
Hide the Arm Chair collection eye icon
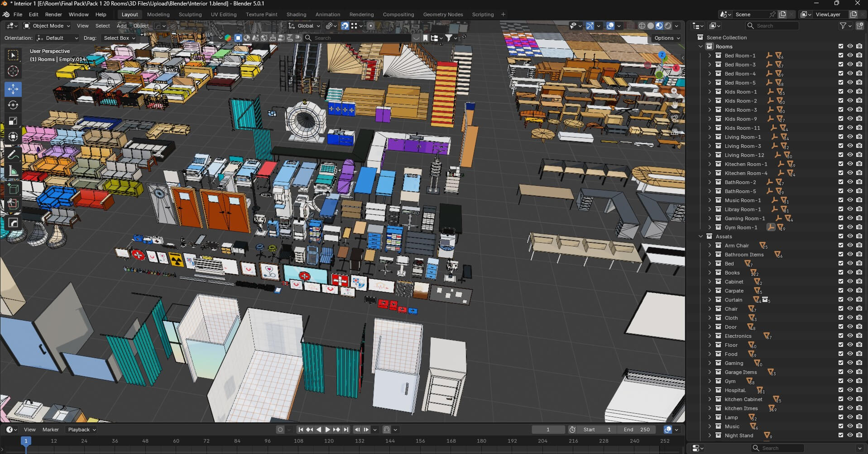[850, 246]
